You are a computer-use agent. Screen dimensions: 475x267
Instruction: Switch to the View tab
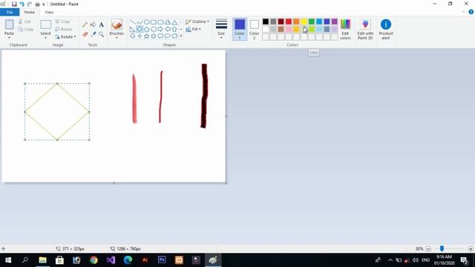tap(49, 12)
